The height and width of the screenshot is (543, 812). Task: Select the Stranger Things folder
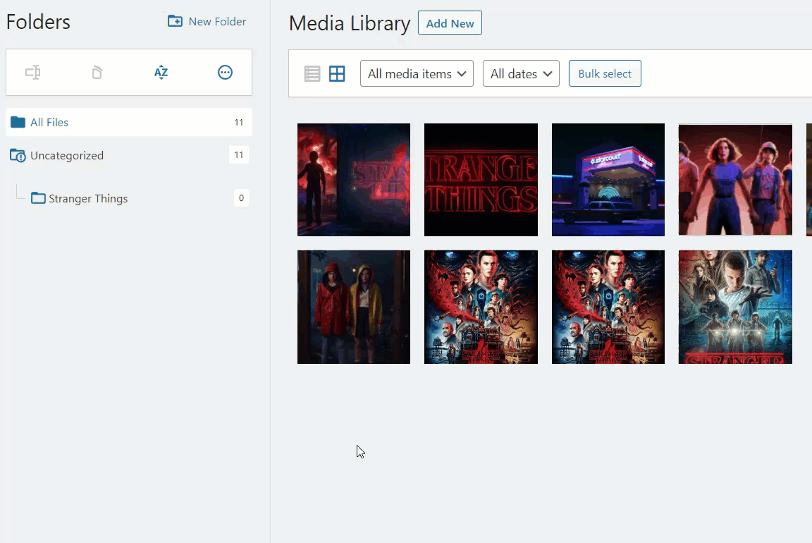point(88,198)
